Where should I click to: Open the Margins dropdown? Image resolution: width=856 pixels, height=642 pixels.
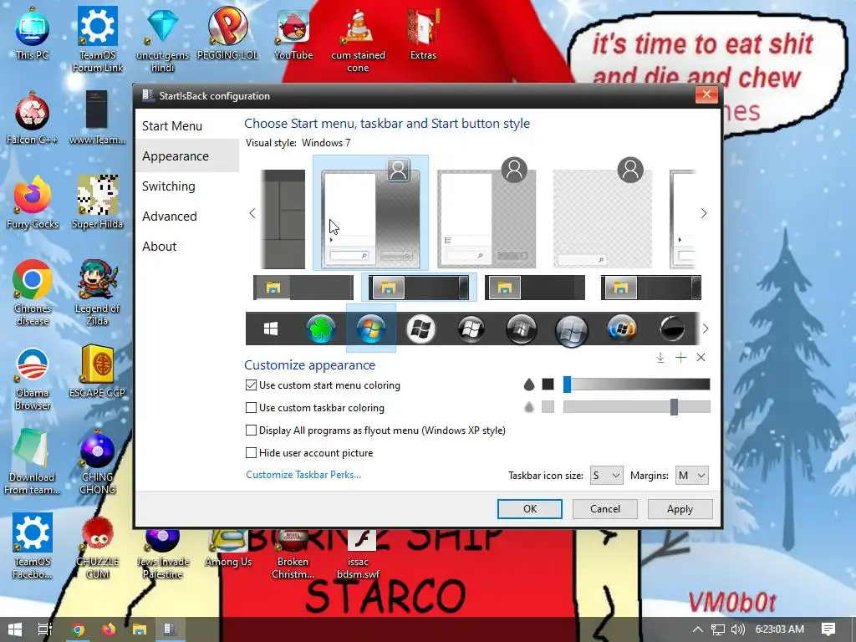(691, 476)
